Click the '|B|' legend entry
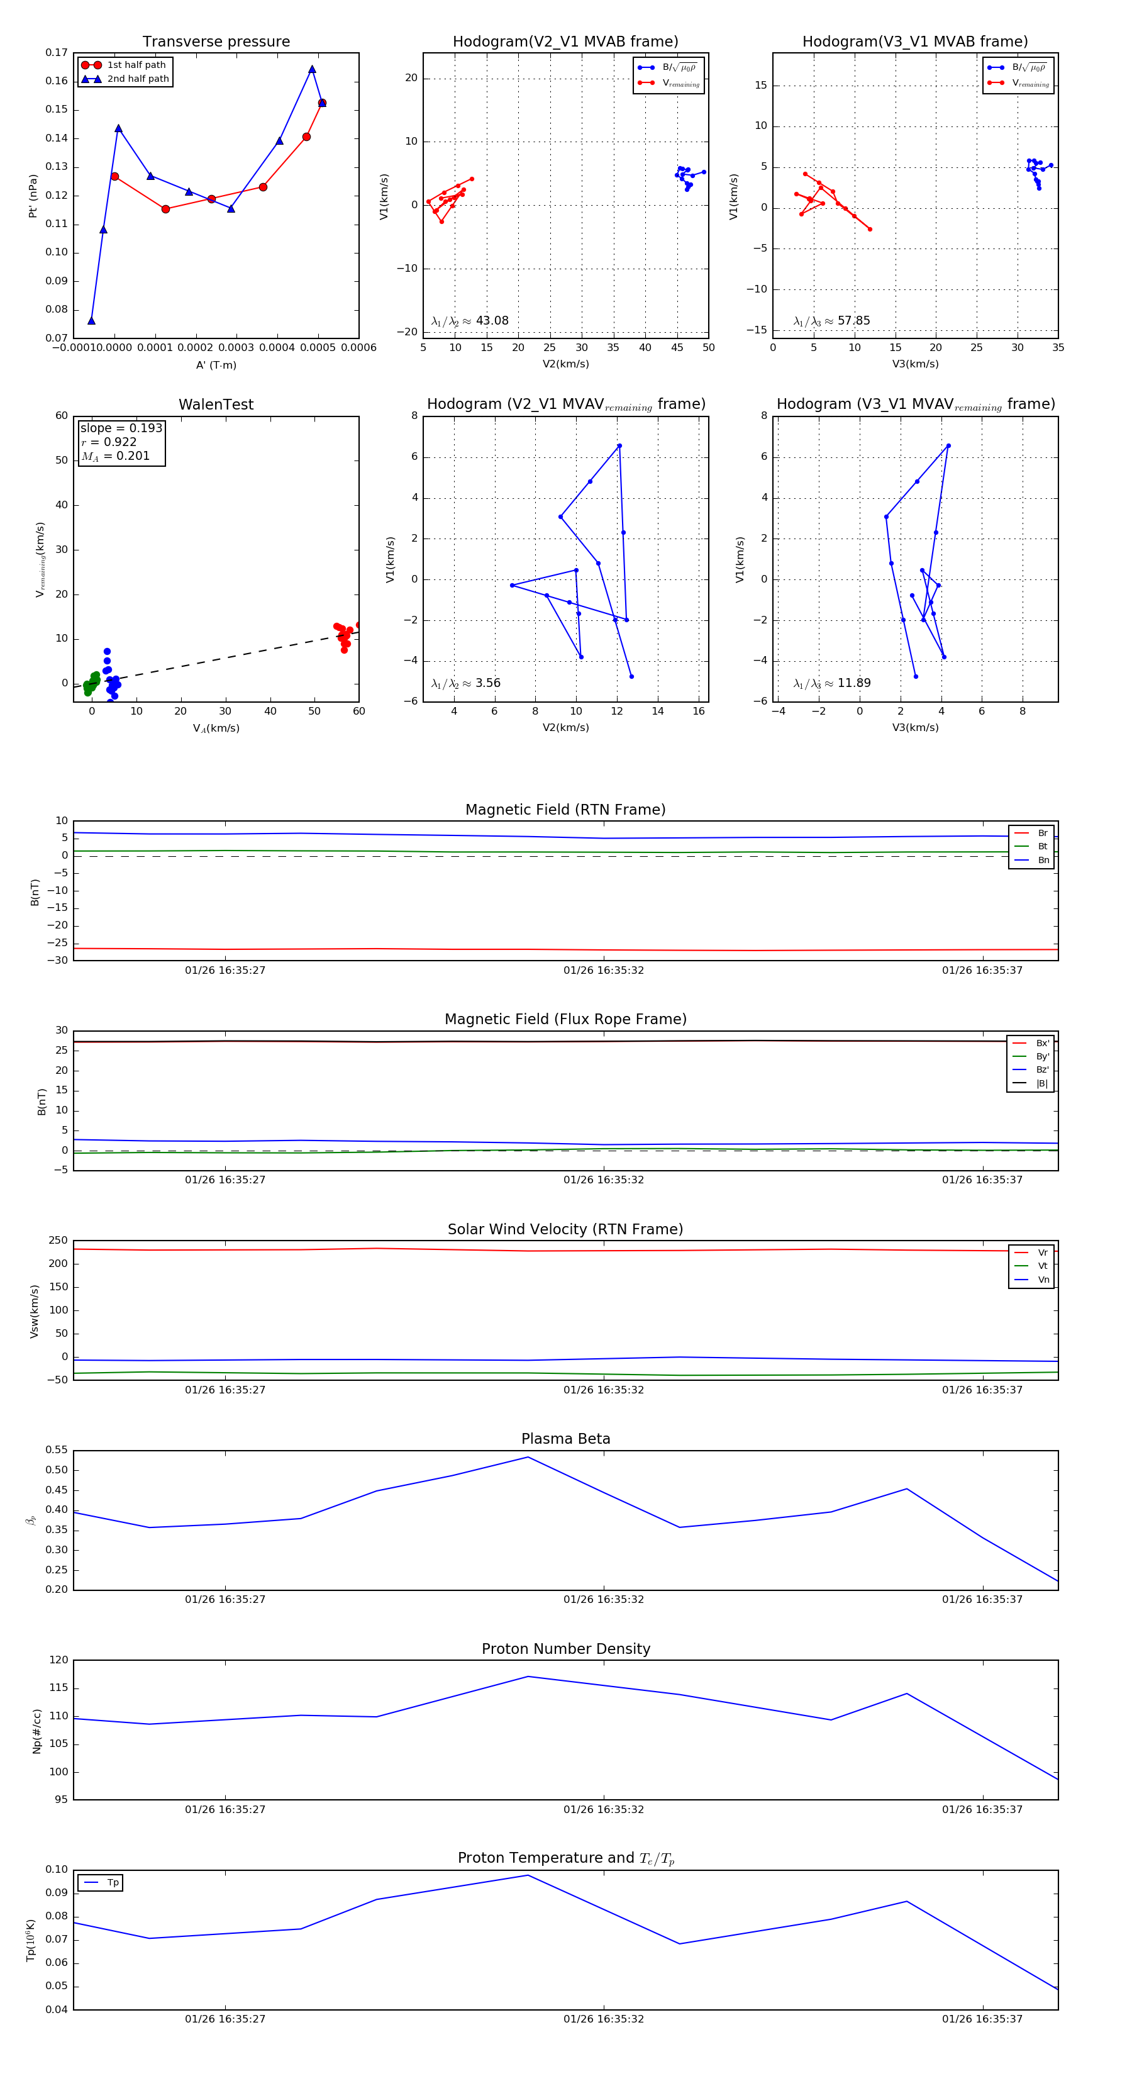1132x2076 pixels. tap(1031, 1083)
